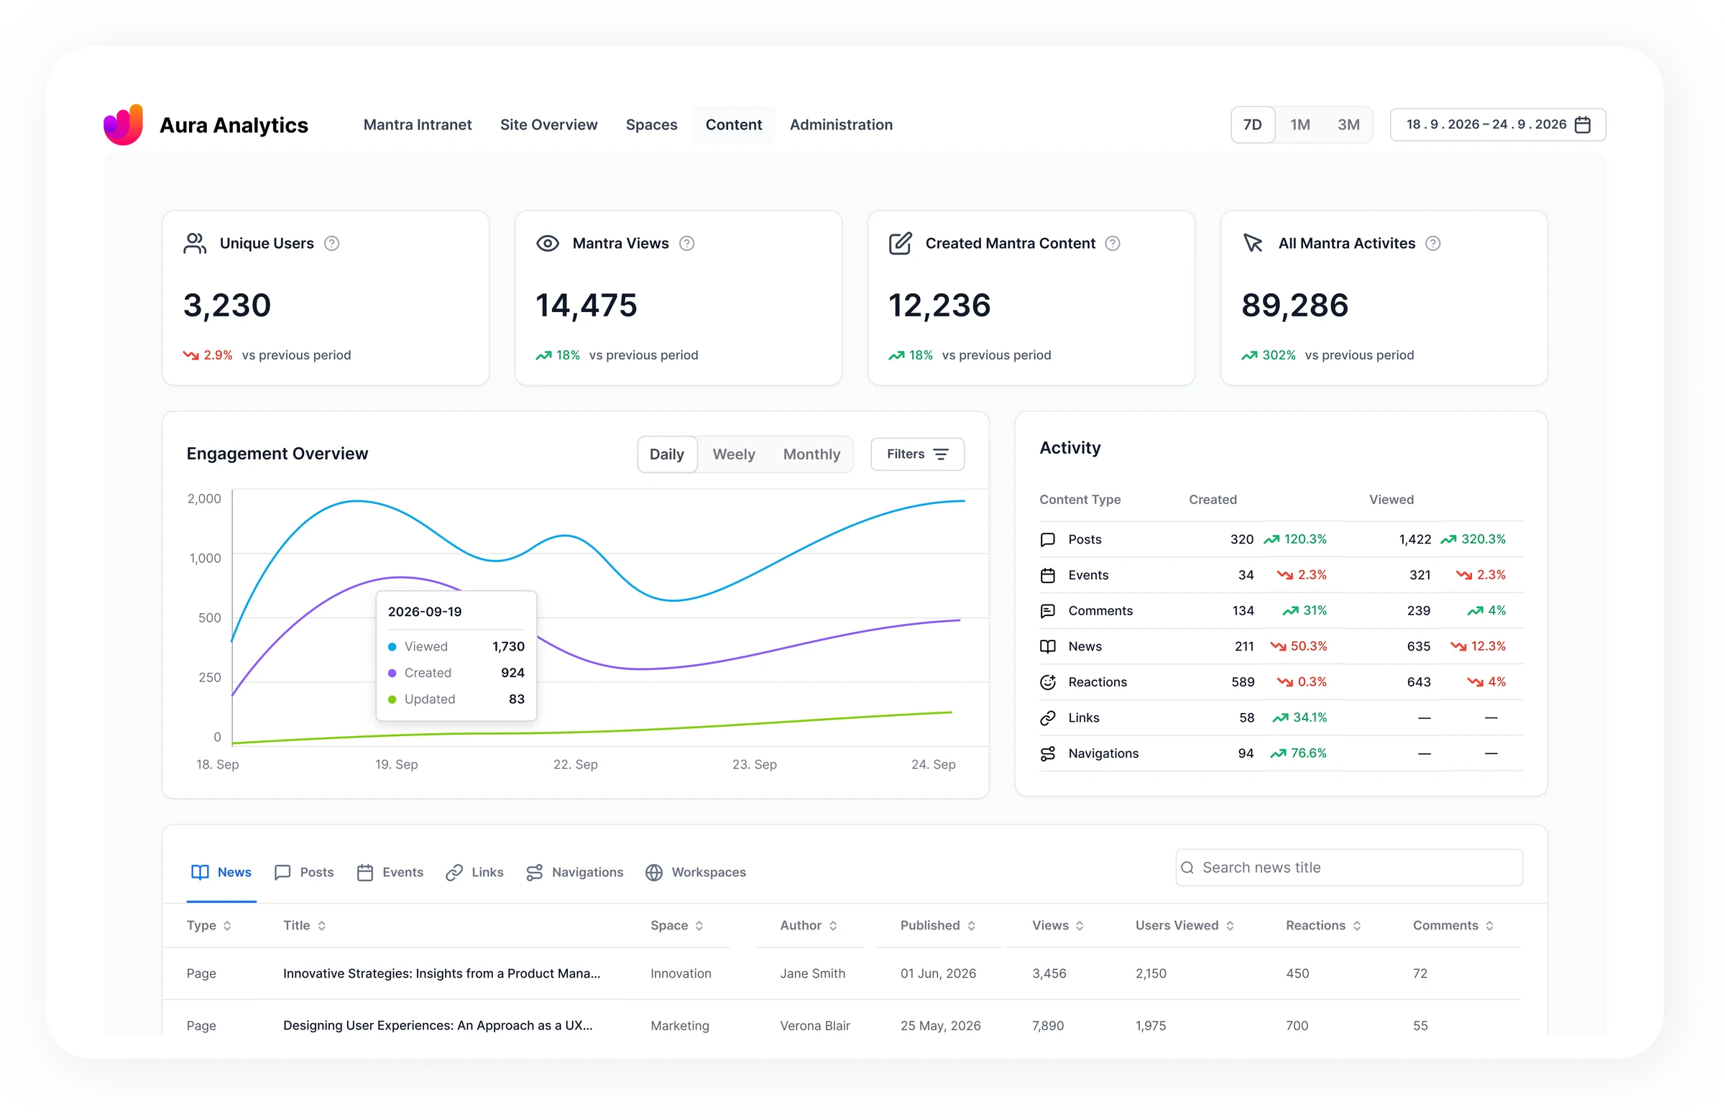Image resolution: width=1725 pixels, height=1120 pixels.
Task: Open news 'Designing User Experiences: An Approach as a UX...'
Action: point(438,1026)
